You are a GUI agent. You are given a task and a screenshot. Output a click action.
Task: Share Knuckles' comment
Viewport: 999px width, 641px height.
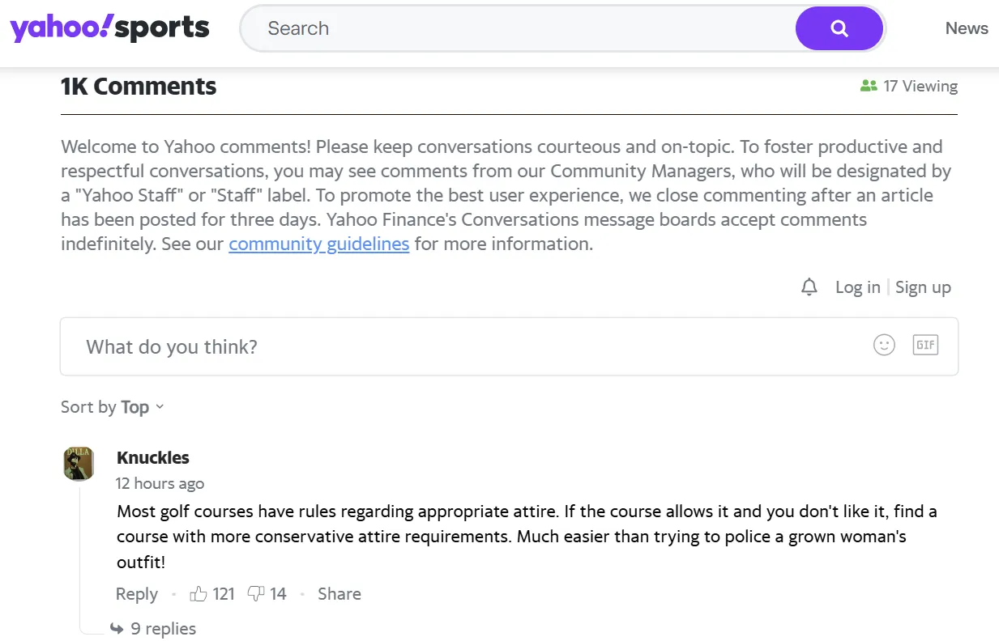(339, 594)
